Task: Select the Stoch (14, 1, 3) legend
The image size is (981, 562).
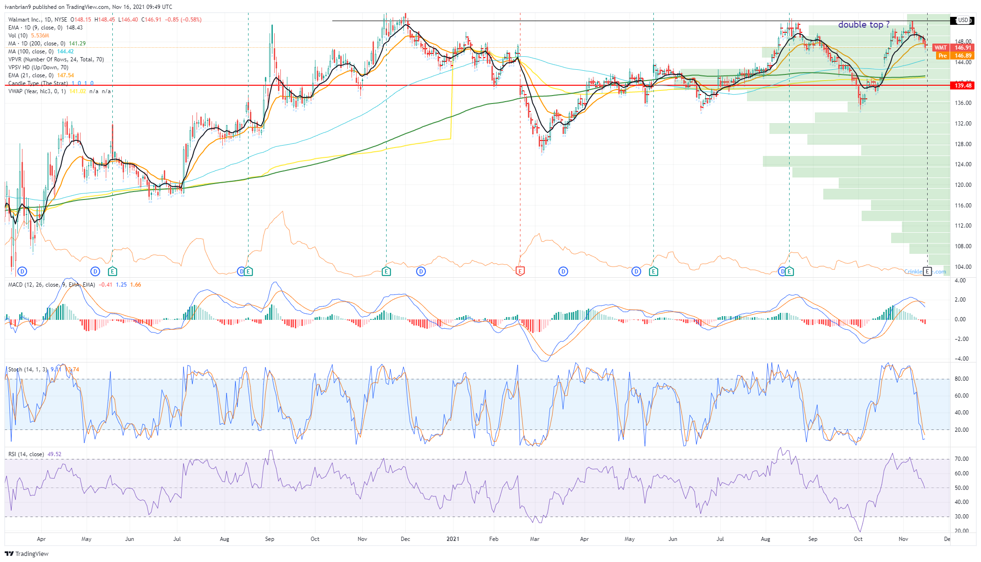Action: [44, 370]
